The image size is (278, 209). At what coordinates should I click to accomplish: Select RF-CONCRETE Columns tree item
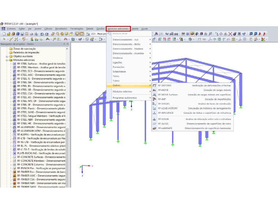[x=41, y=164]
